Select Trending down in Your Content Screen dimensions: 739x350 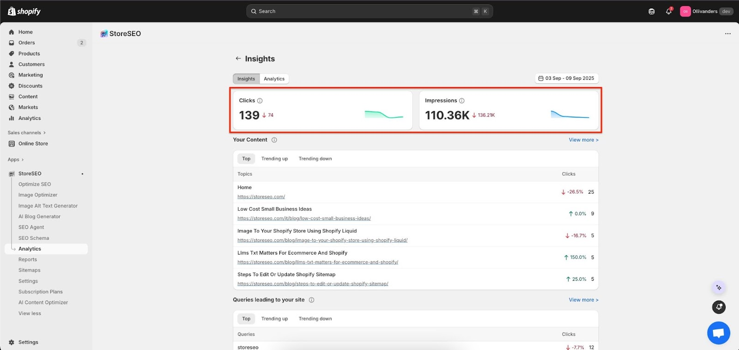pos(315,159)
